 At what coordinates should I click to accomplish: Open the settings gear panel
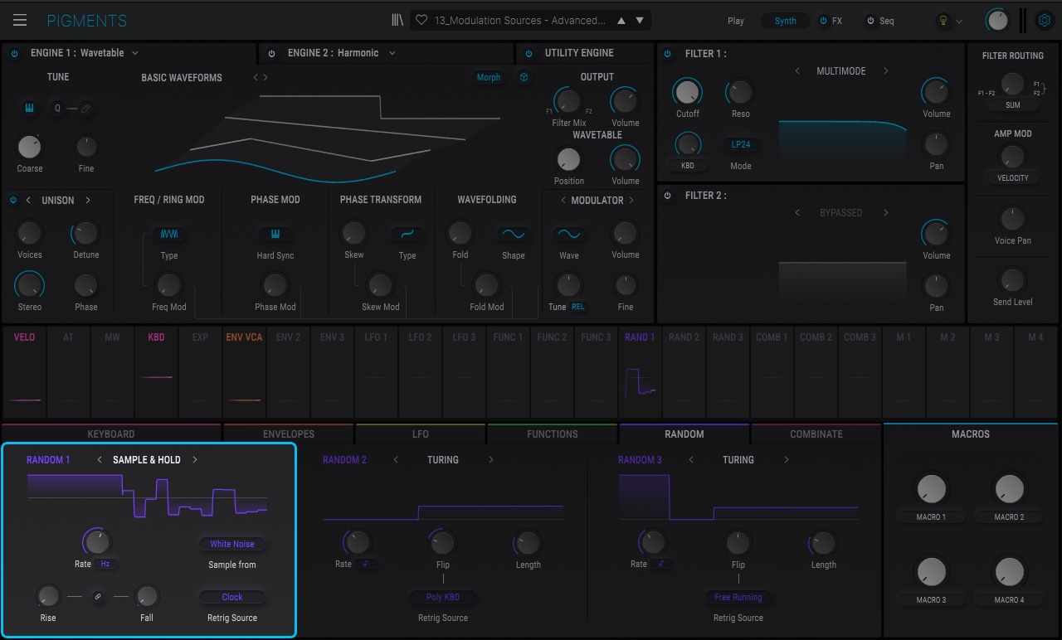[1045, 21]
